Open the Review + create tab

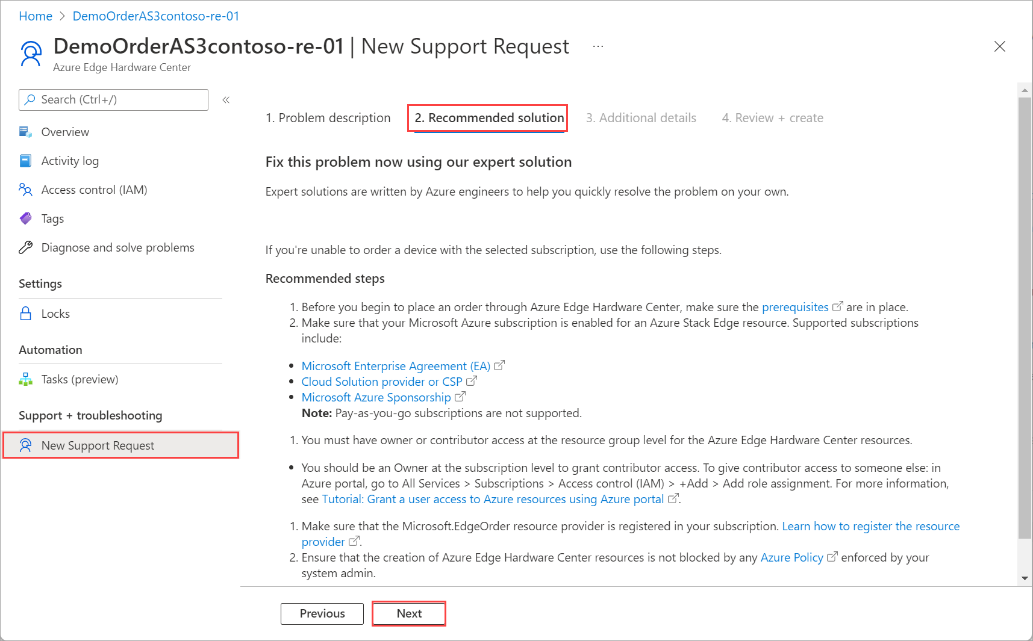tap(772, 117)
